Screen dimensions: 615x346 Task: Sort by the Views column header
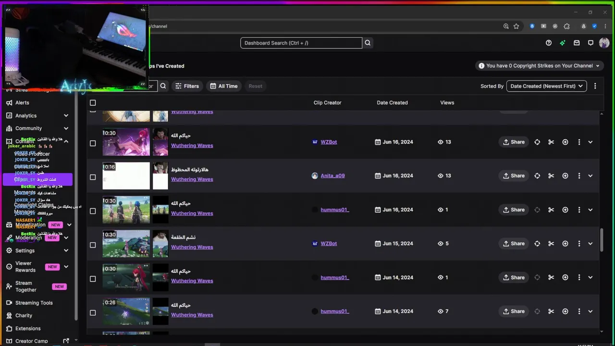click(447, 103)
